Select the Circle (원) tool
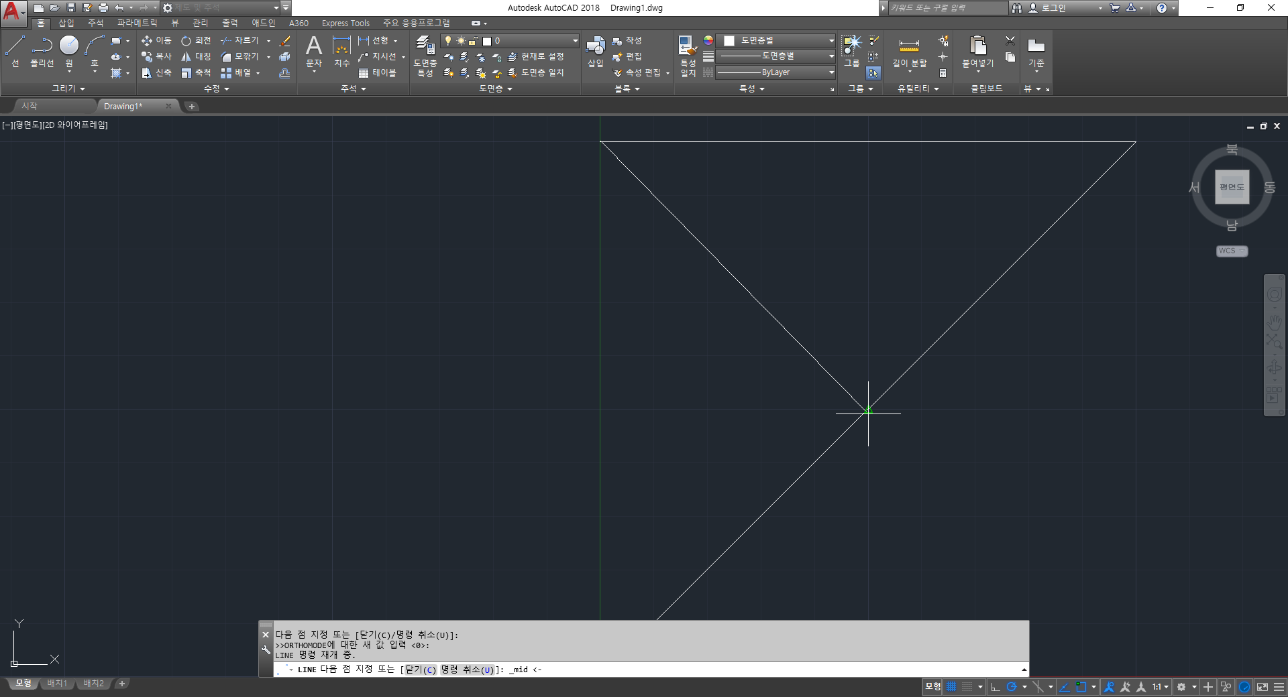1288x697 pixels. pyautogui.click(x=69, y=51)
